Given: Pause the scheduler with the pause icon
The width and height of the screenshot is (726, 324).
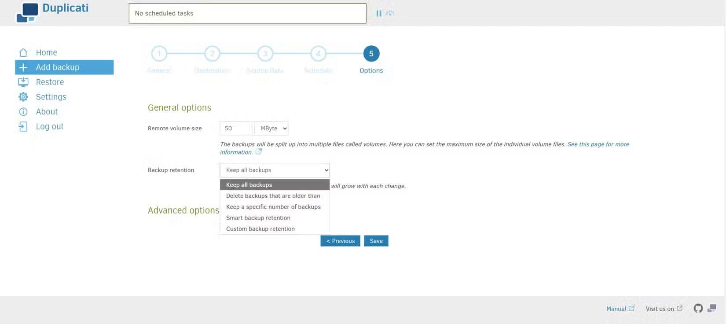Looking at the screenshot, I should click(378, 13).
